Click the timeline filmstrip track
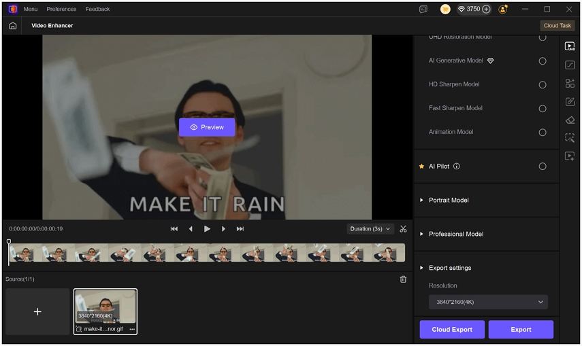Viewport: 582px width, 346px height. pos(207,253)
